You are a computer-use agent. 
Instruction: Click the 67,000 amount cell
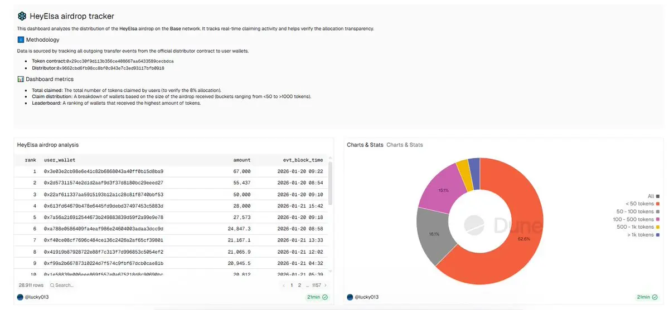click(242, 171)
